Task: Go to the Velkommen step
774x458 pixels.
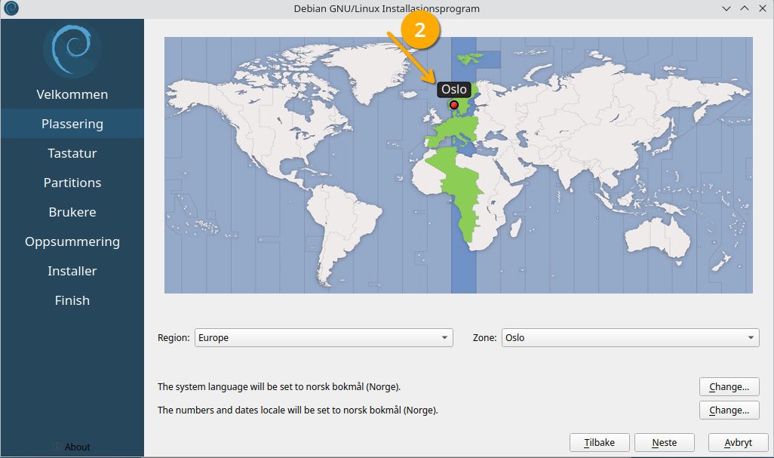Action: point(72,94)
